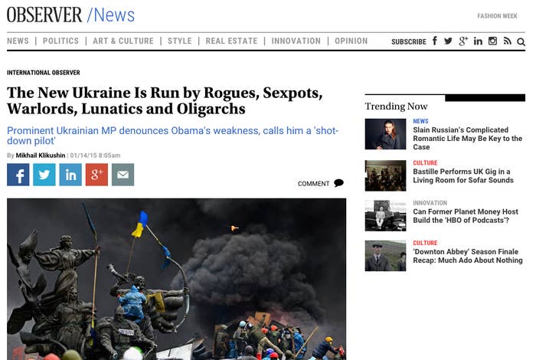Select Real Estate in the navigation
Viewport: 536px width, 360px height.
231,41
